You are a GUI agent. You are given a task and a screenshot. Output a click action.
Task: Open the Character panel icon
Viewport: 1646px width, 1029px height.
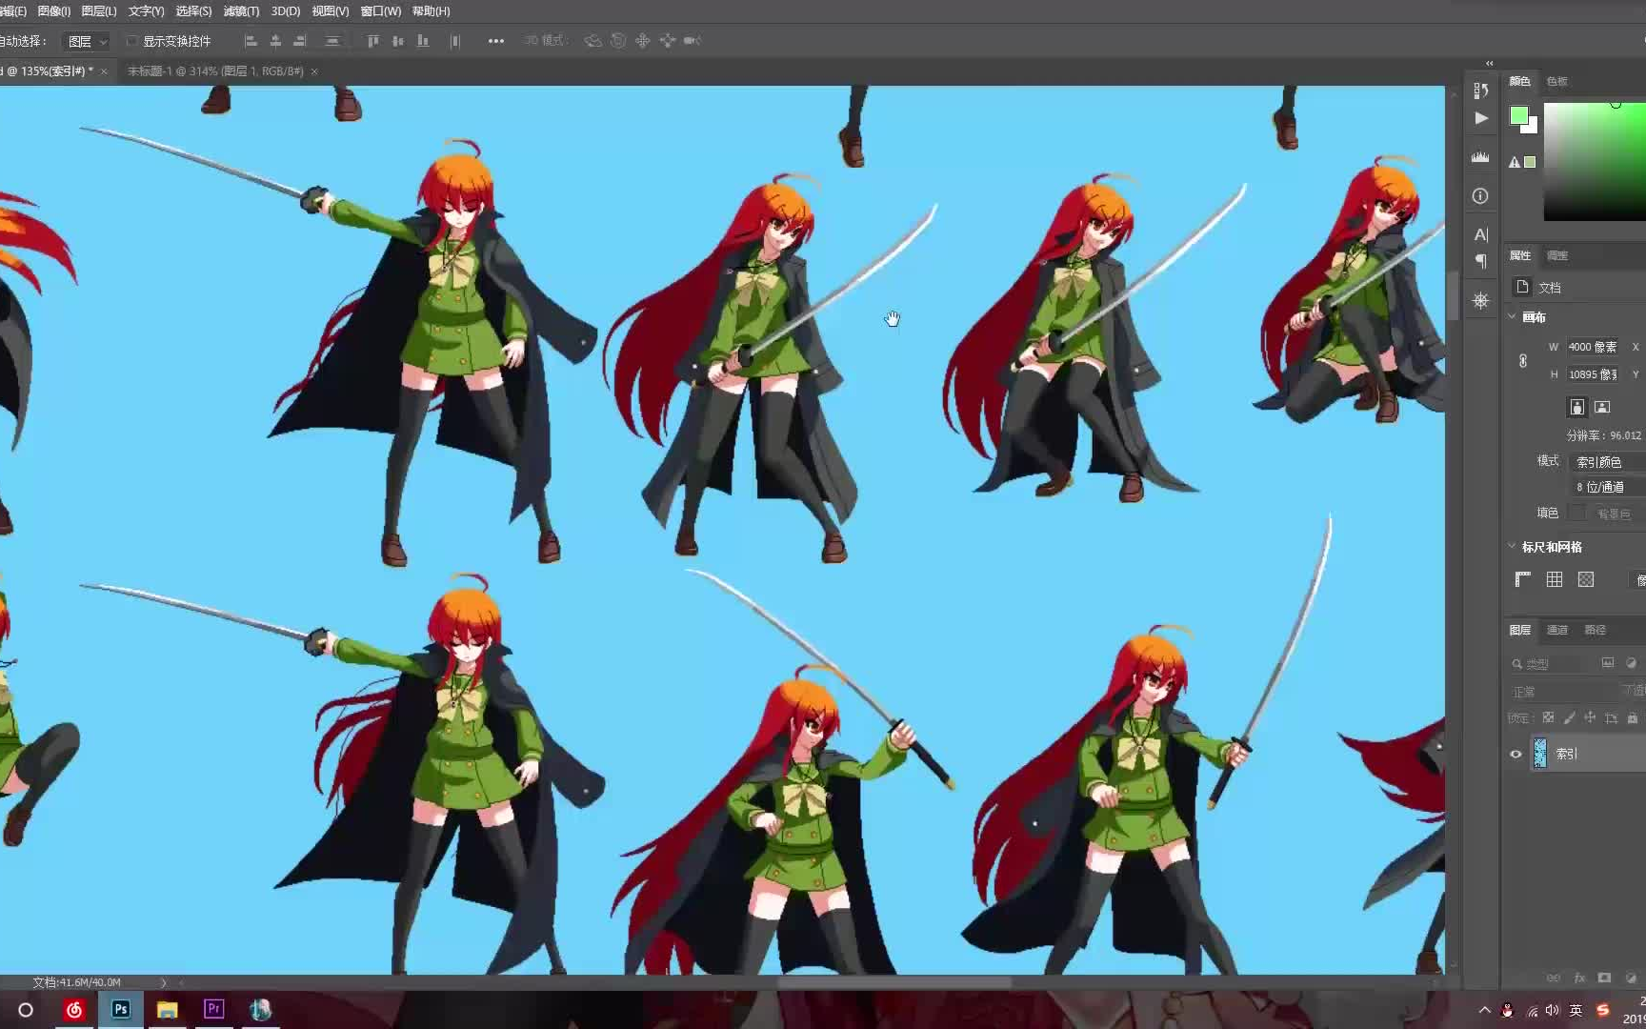tap(1480, 234)
